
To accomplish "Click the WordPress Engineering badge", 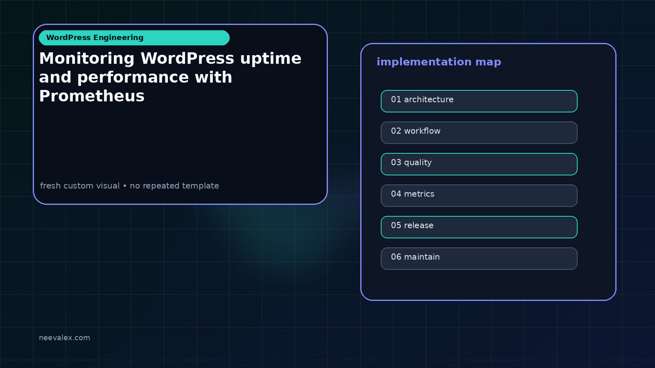I will (134, 38).
